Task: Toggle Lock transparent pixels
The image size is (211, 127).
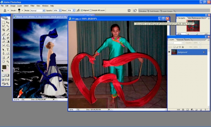Action: [x=174, y=47]
